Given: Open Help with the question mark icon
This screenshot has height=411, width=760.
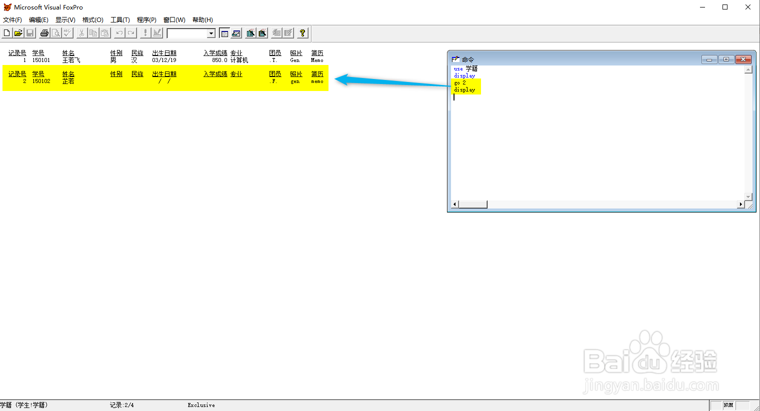Looking at the screenshot, I should pyautogui.click(x=302, y=33).
